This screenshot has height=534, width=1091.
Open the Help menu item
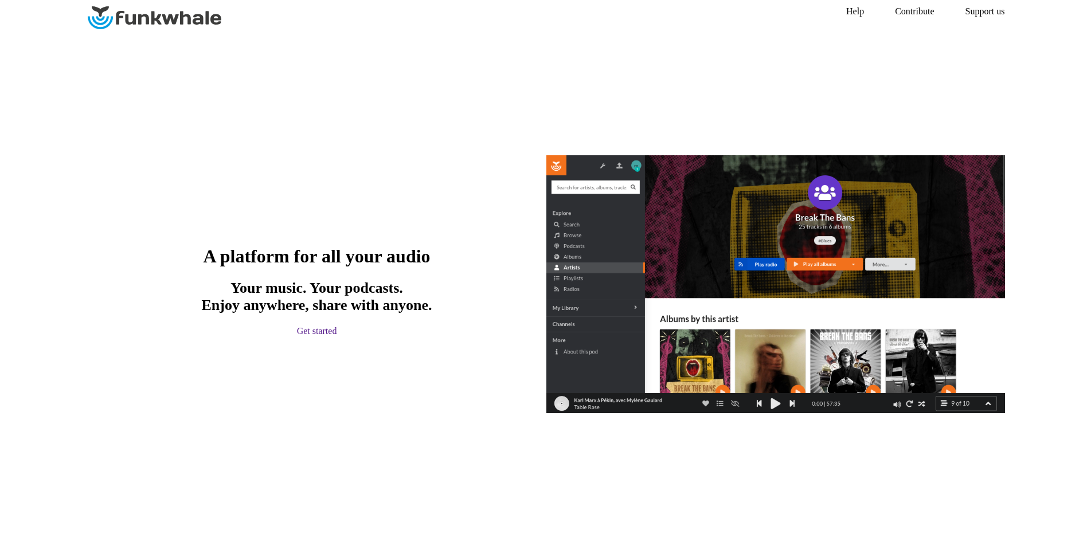tap(855, 11)
